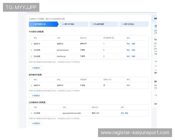Click 删除 for the php;jsp;asp;aspx rule

point(134,50)
